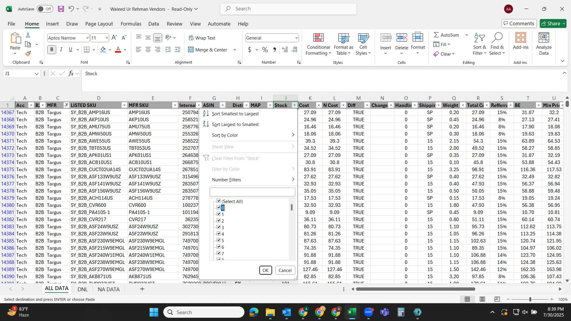Image resolution: width=571 pixels, height=321 pixels.
Task: Click the zoom slider handle
Action: pos(530,299)
